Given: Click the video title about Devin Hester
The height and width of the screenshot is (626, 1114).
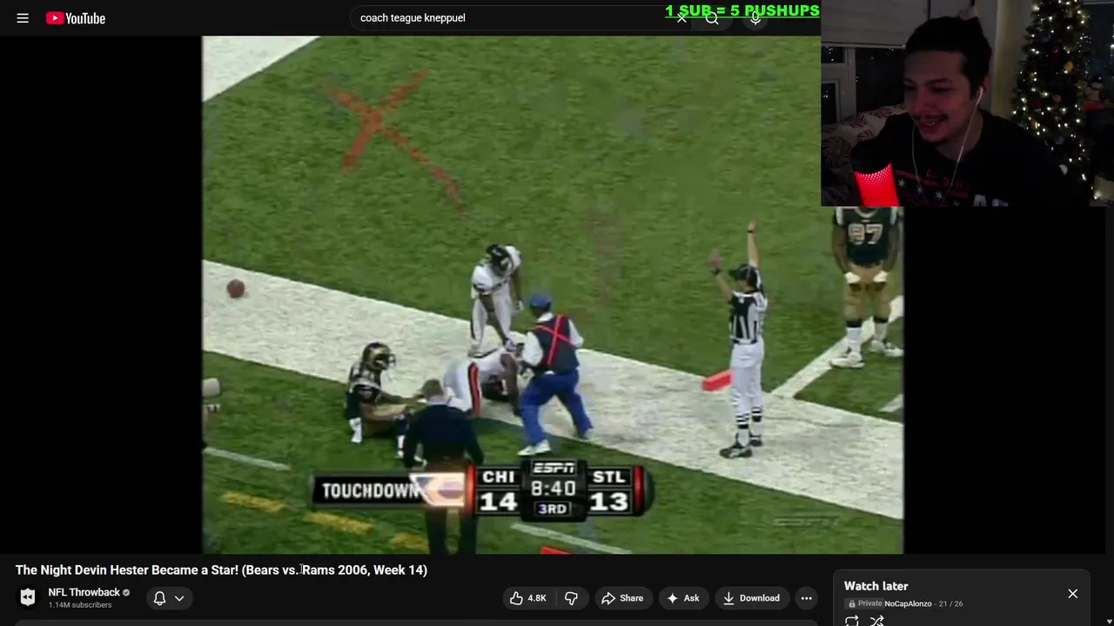Looking at the screenshot, I should coord(221,570).
